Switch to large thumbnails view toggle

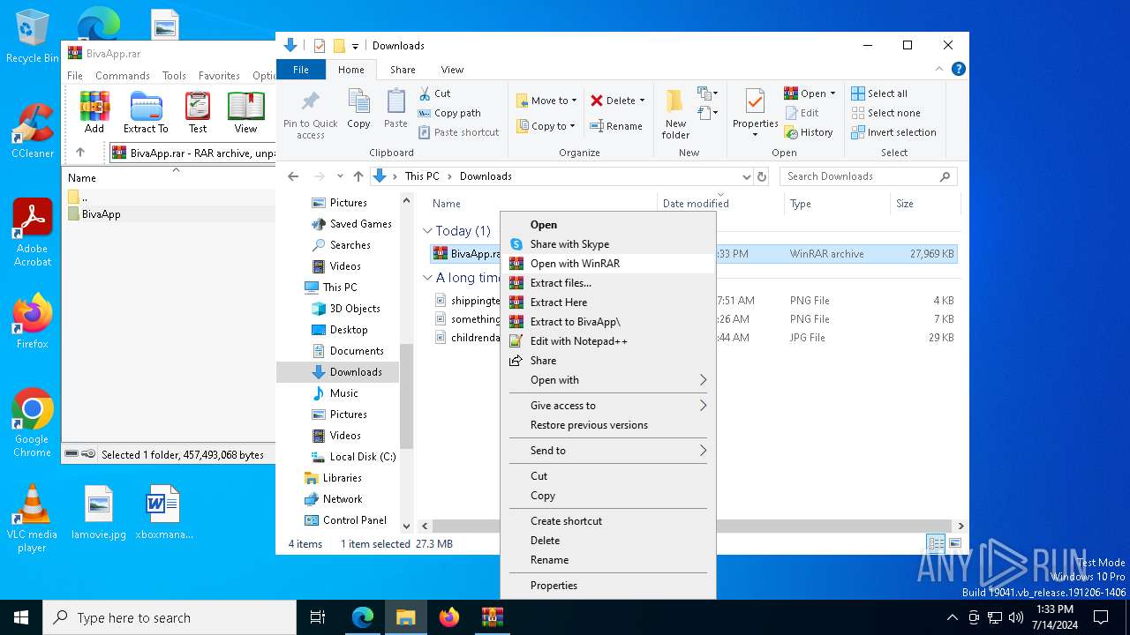tap(954, 543)
